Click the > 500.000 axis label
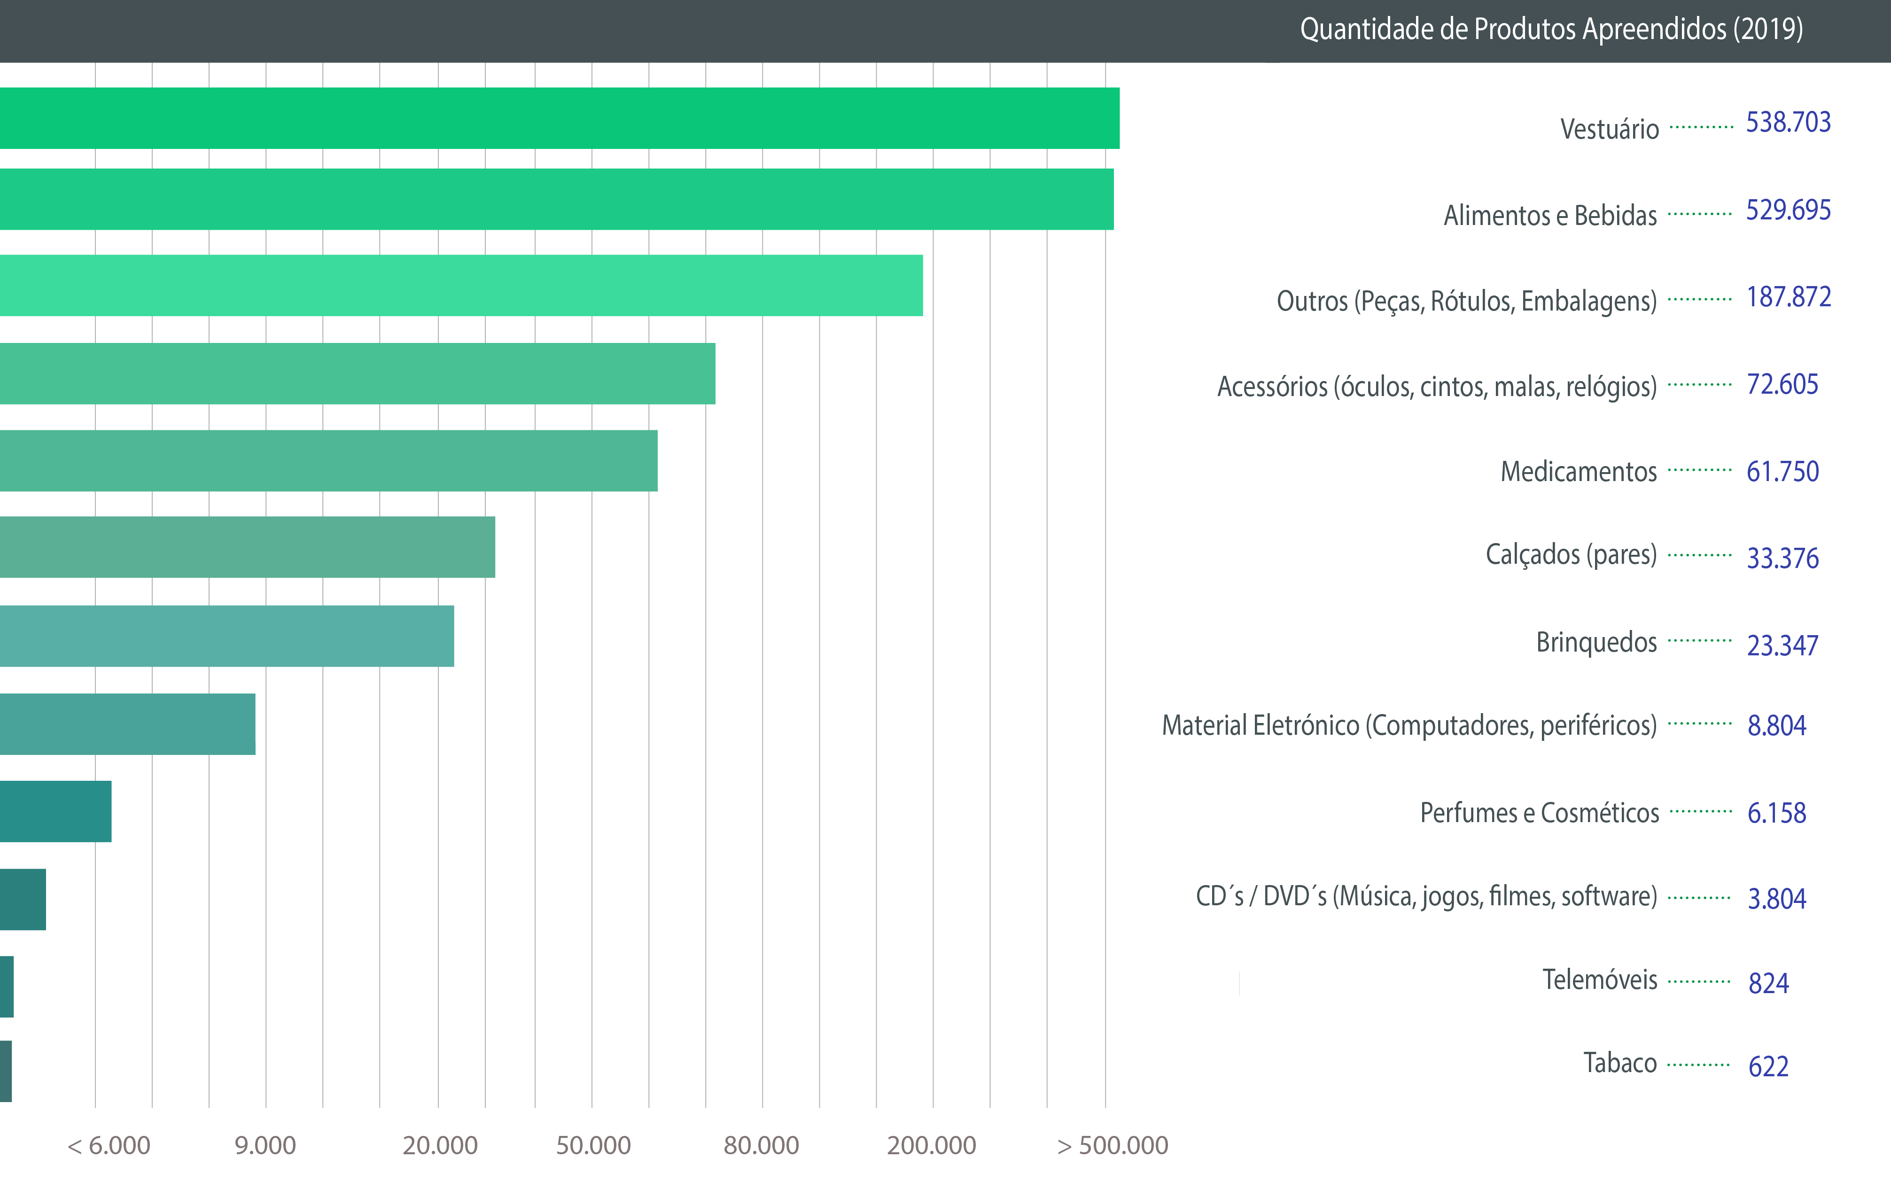This screenshot has width=1891, height=1197. tap(1112, 1145)
